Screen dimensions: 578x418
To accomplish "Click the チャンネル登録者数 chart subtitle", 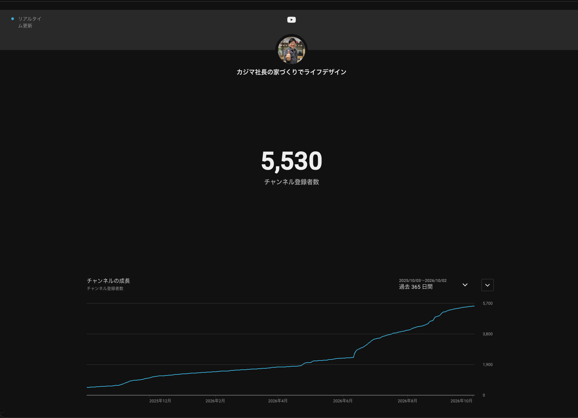I will (105, 288).
